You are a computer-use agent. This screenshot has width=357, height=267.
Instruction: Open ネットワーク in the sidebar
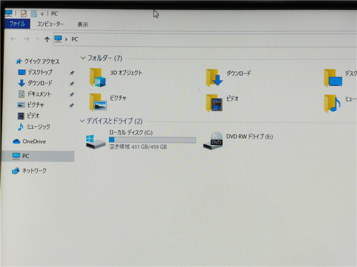[x=29, y=171]
